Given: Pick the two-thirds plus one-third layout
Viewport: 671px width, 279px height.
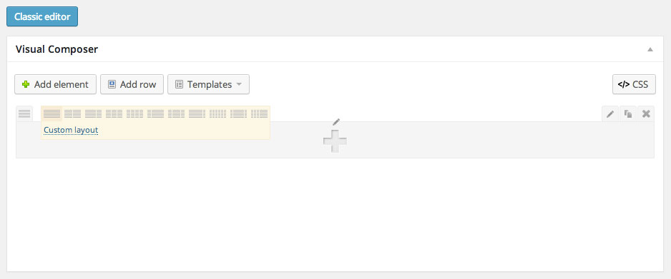Looking at the screenshot, I should coord(93,113).
